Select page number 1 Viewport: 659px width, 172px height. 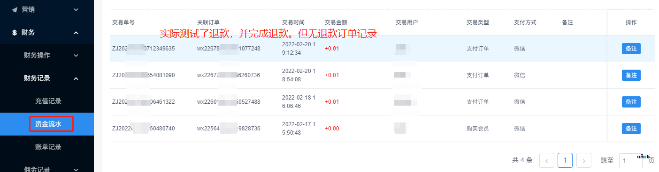tap(565, 160)
